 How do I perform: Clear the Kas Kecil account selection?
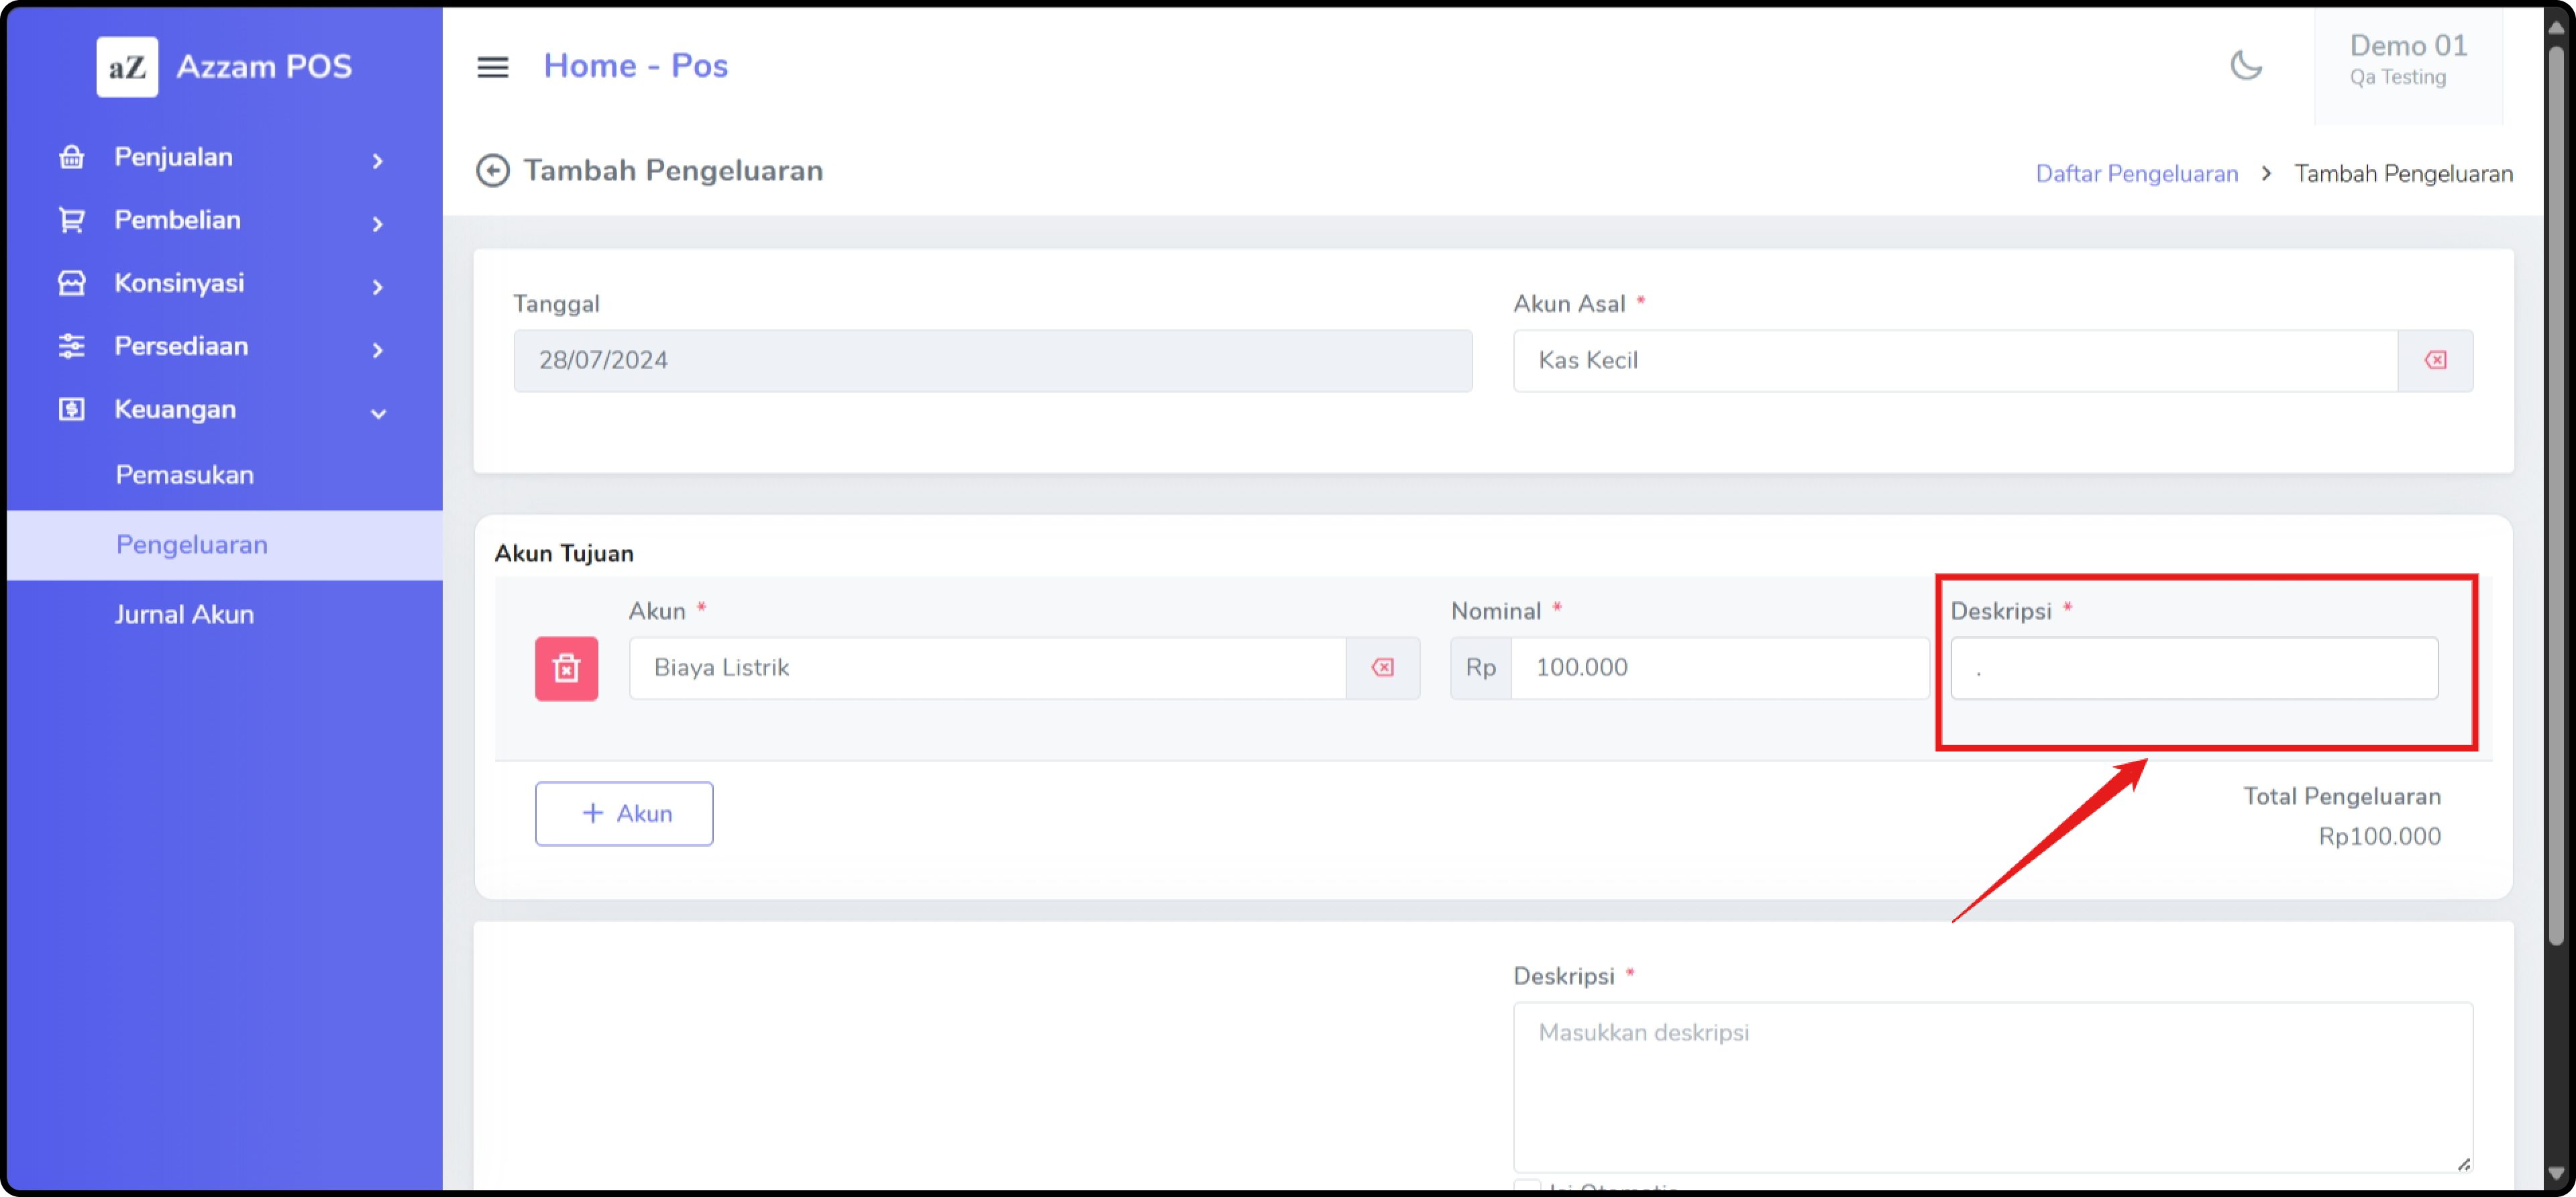[x=2435, y=361]
